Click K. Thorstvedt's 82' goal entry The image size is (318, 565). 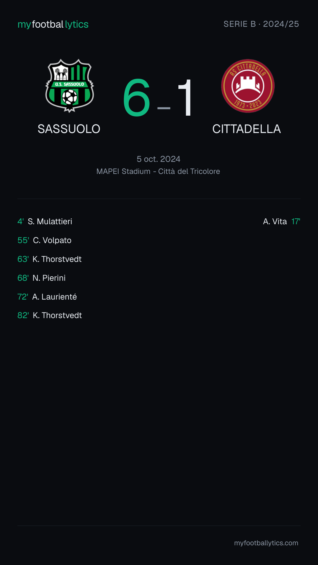(x=49, y=315)
